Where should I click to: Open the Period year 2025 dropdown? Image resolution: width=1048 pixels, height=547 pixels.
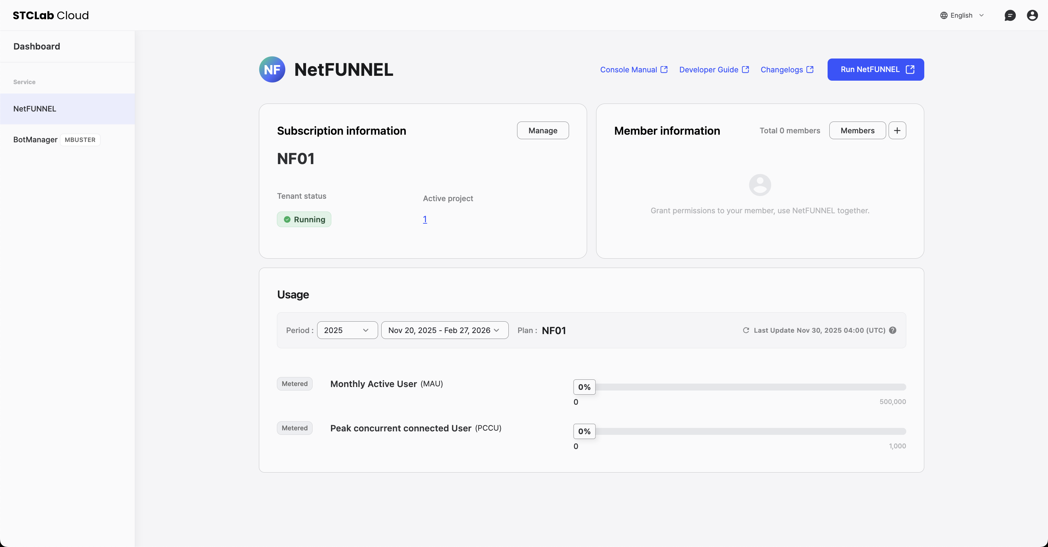point(347,330)
